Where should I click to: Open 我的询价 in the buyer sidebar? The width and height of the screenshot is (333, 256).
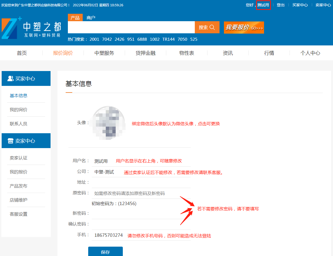click(x=18, y=110)
